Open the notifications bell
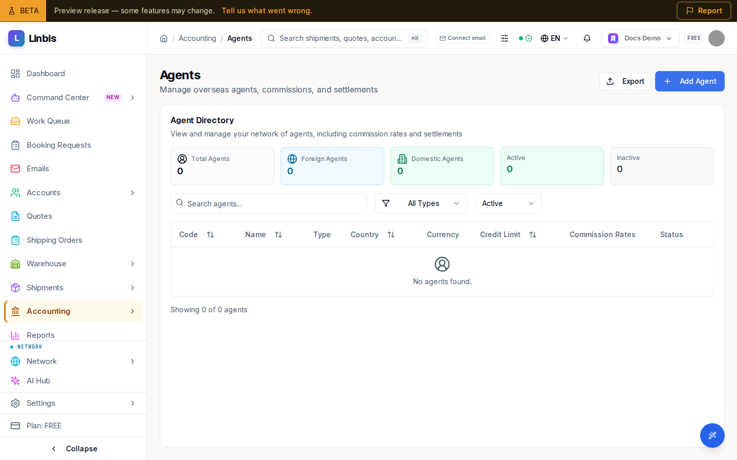Viewport: 737px width, 460px height. pos(587,38)
